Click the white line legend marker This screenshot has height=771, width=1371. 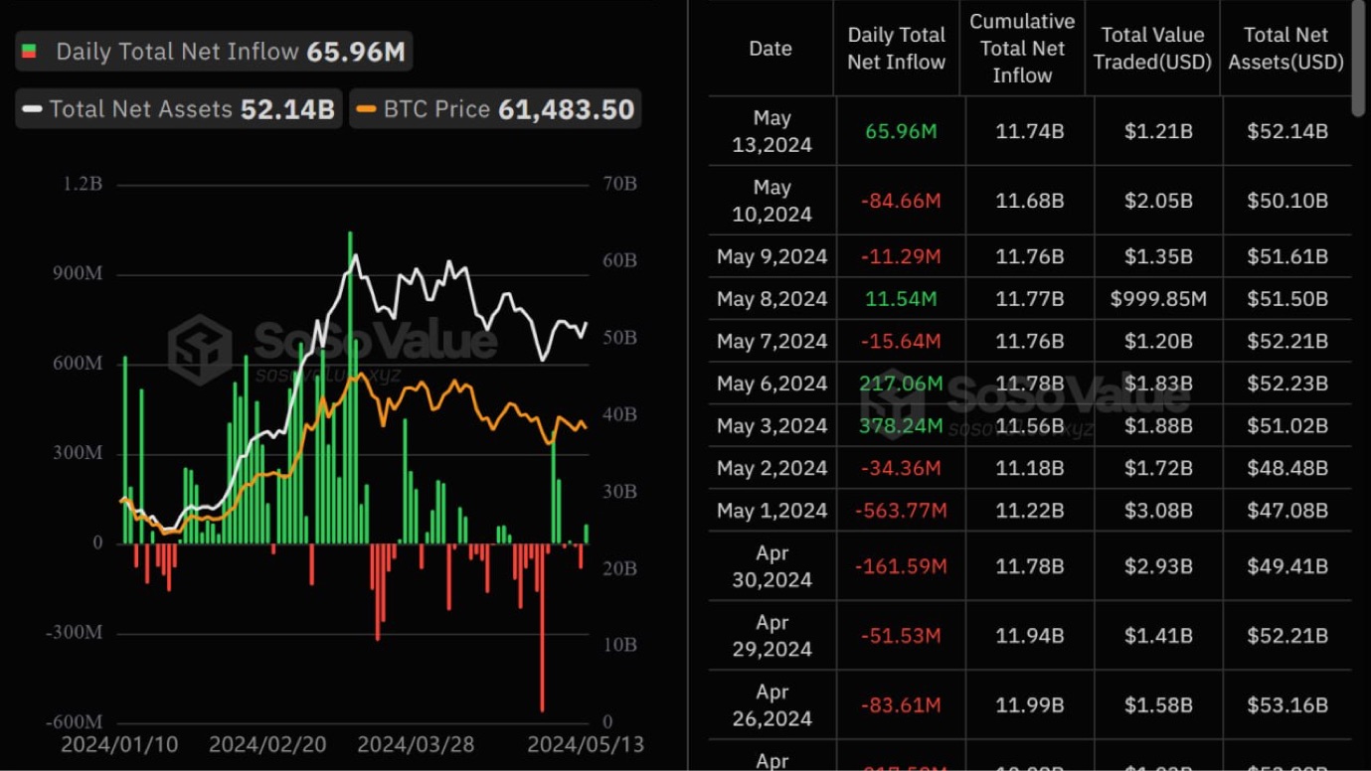click(33, 109)
